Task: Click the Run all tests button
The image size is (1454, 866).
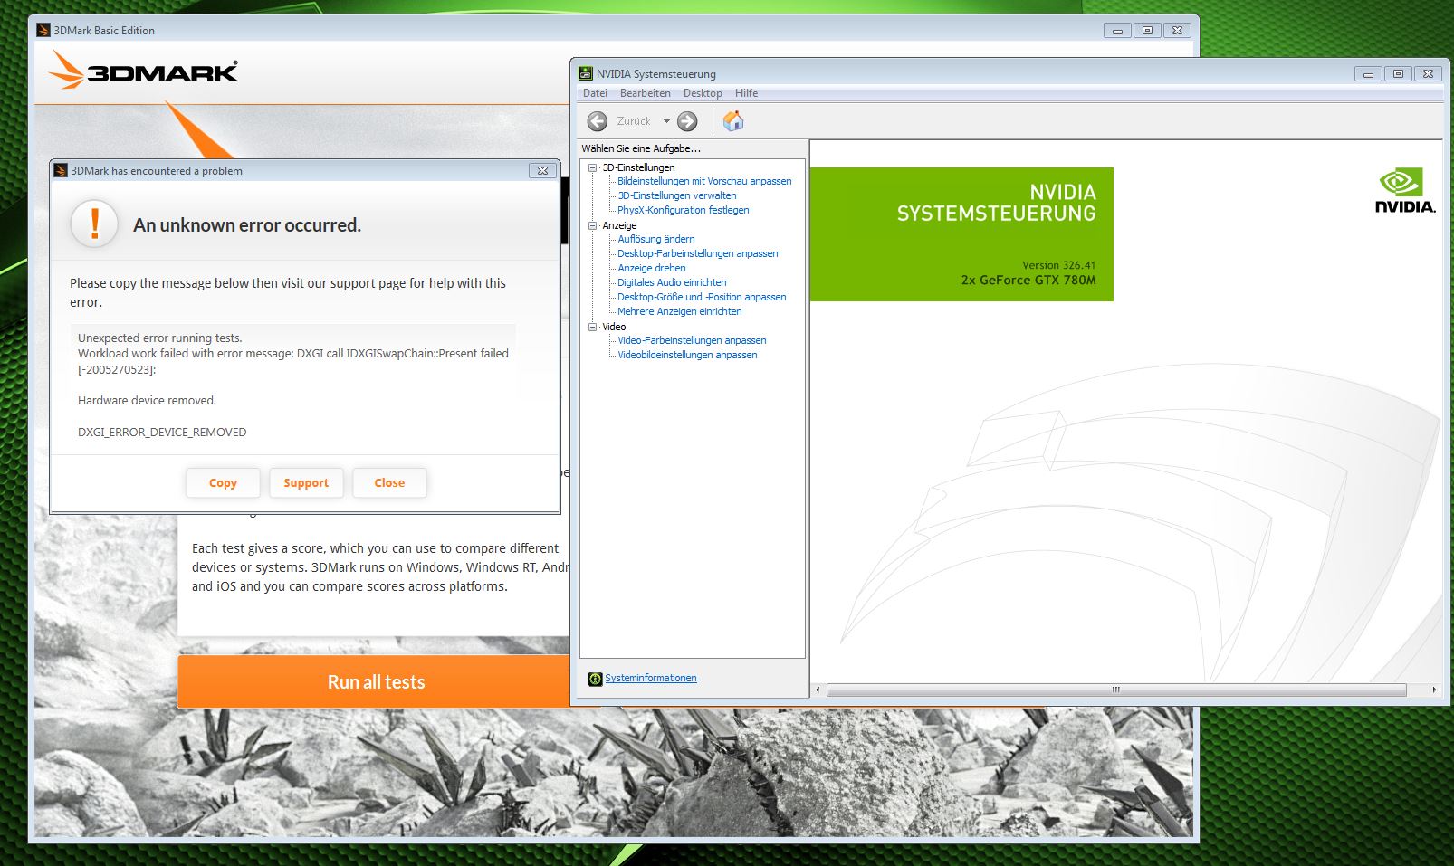Action: point(376,681)
